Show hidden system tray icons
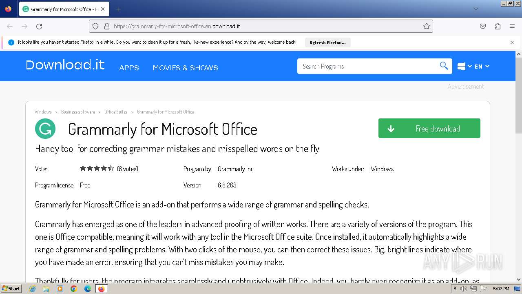 [455, 289]
